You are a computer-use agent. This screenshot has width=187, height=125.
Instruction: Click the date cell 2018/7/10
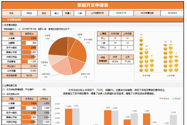click(x=121, y=13)
